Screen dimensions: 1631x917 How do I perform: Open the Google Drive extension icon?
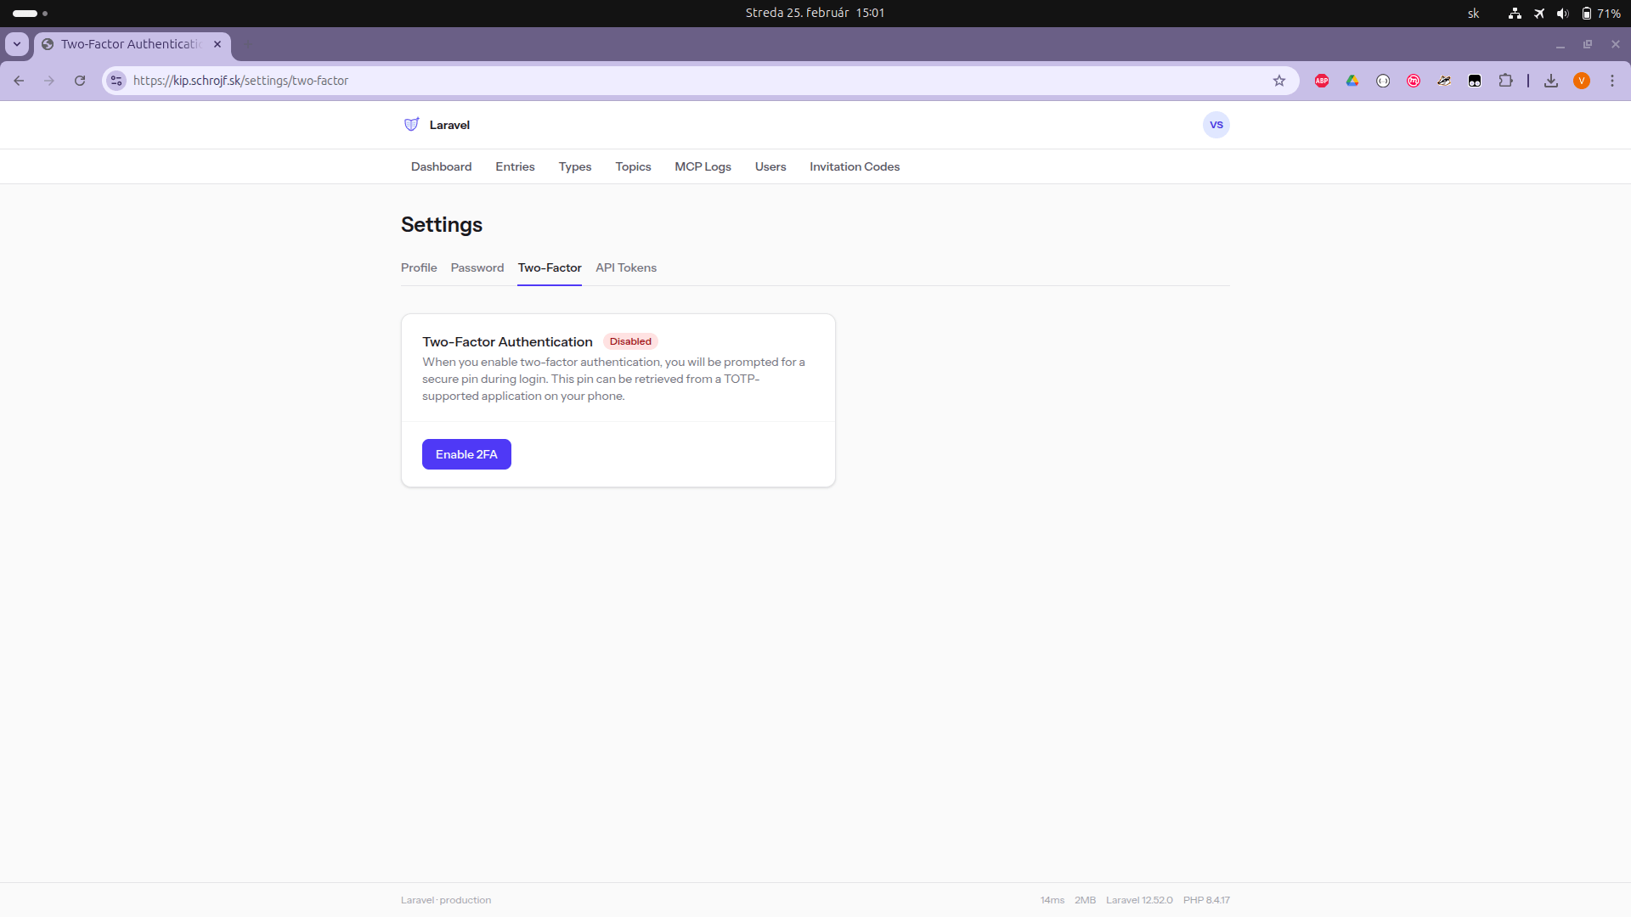click(1352, 81)
